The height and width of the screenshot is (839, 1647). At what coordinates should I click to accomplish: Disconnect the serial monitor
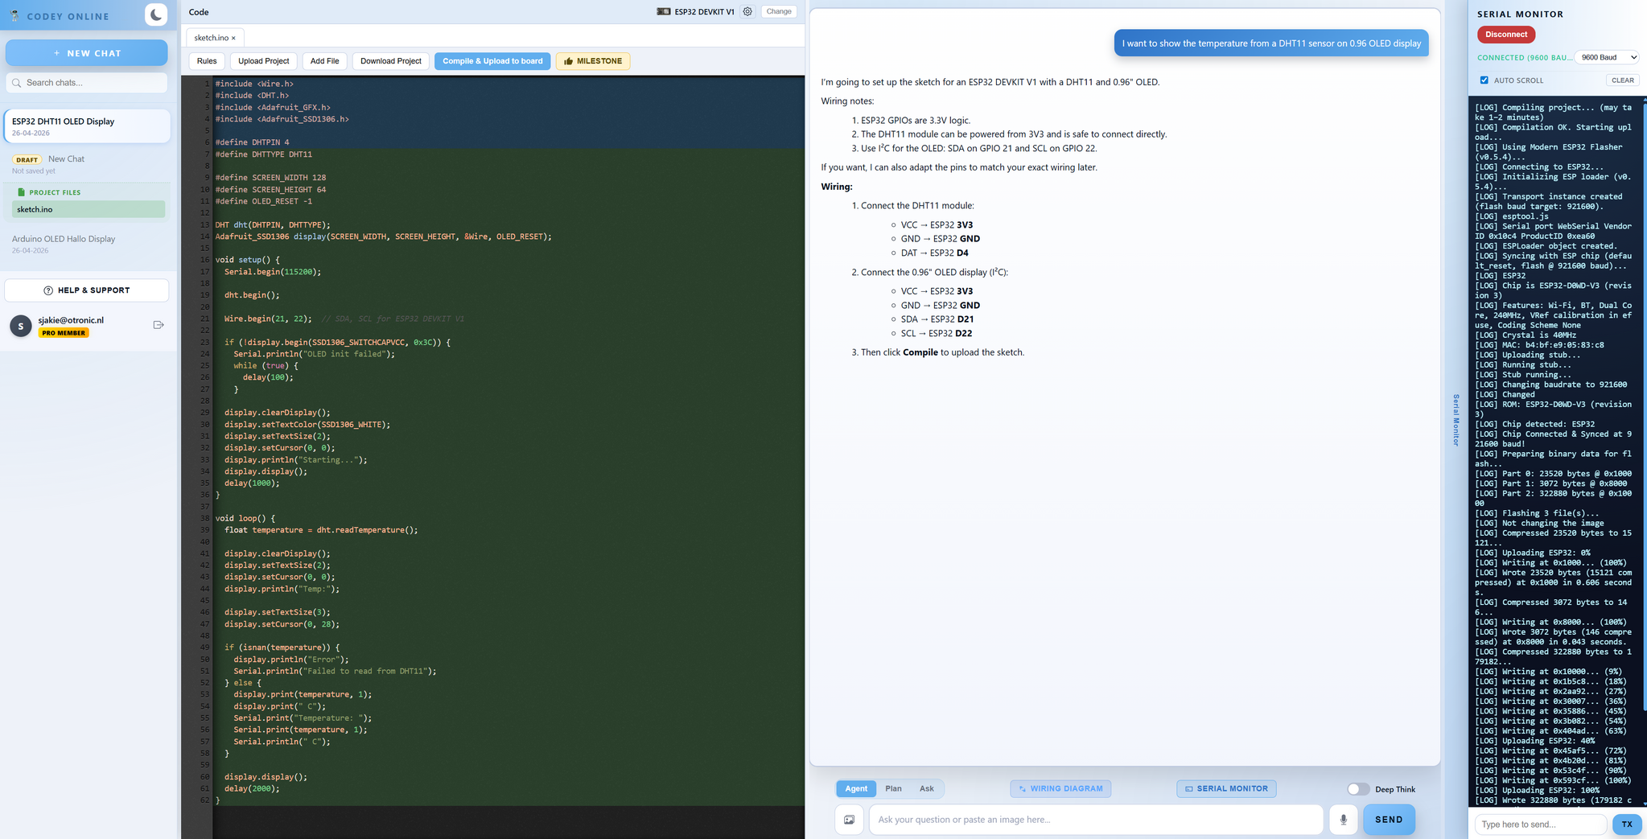click(1506, 35)
